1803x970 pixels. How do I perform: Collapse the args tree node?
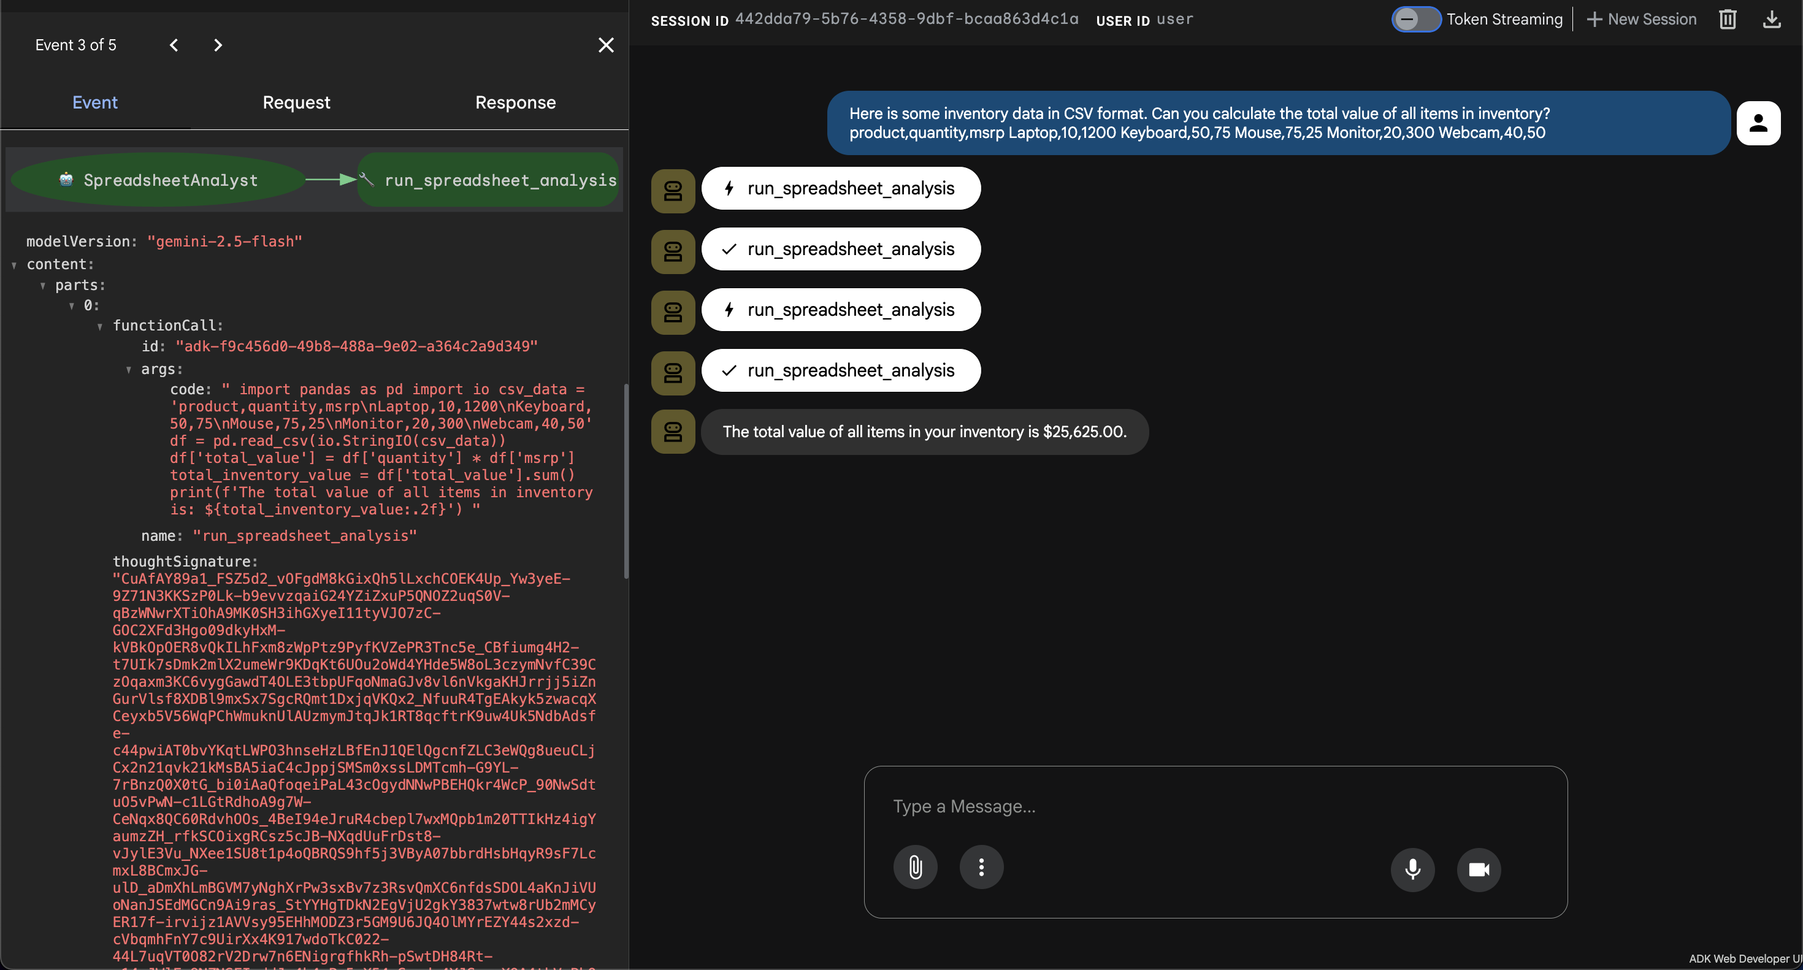(x=129, y=370)
